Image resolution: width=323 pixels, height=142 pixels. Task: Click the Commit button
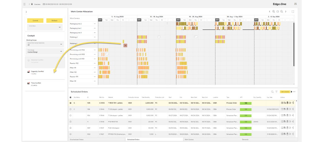[35, 21]
